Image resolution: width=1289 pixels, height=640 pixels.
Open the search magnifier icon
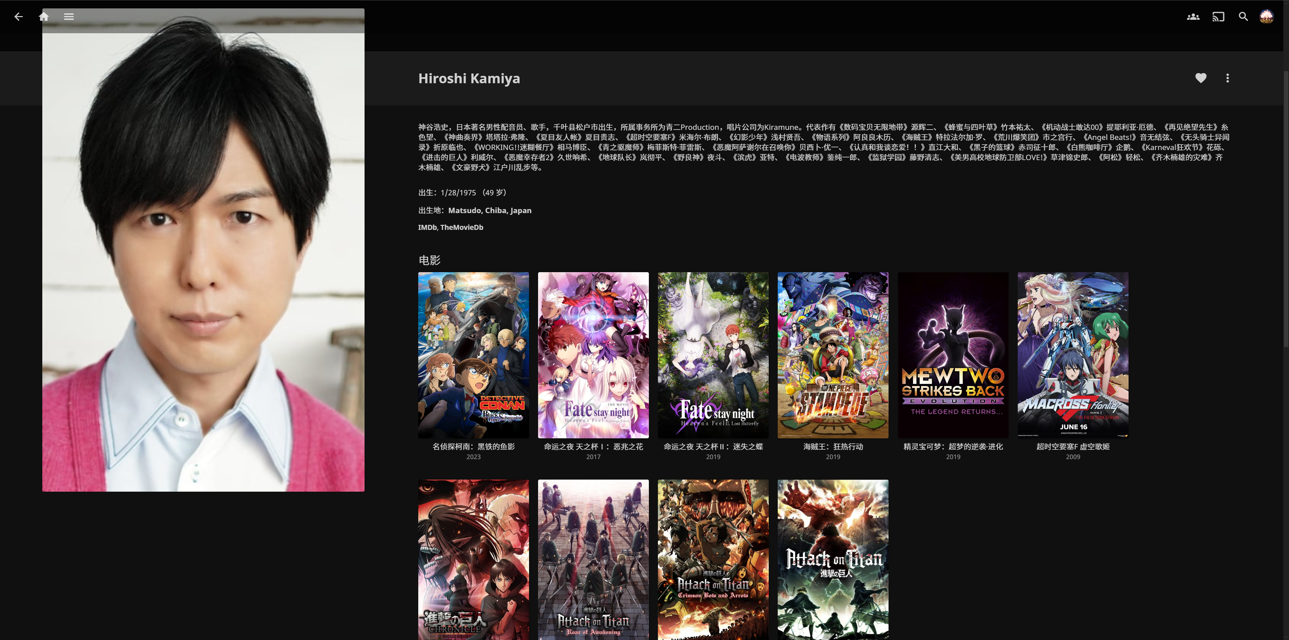[1243, 16]
